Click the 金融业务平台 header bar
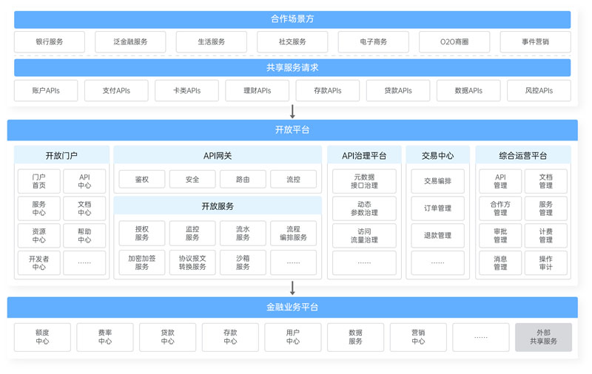 coord(292,307)
